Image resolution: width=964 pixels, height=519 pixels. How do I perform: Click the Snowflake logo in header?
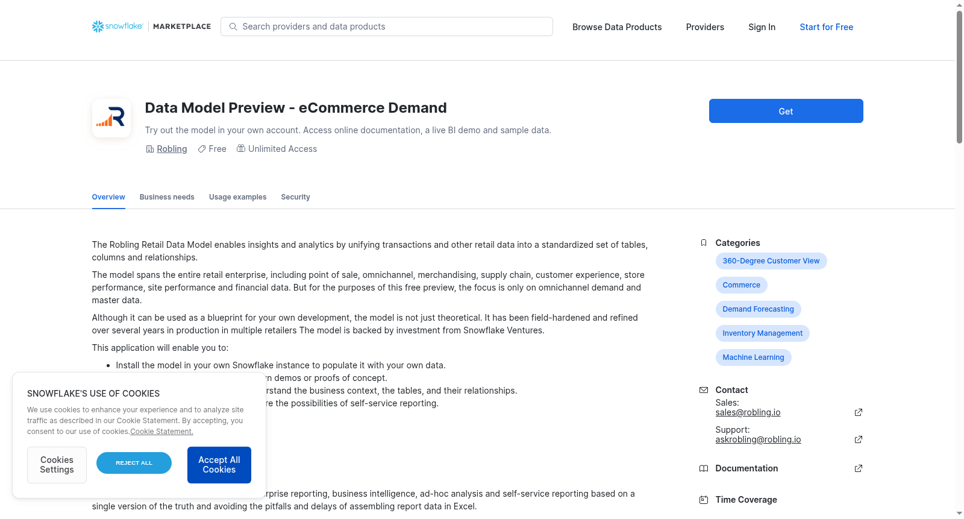point(117,27)
